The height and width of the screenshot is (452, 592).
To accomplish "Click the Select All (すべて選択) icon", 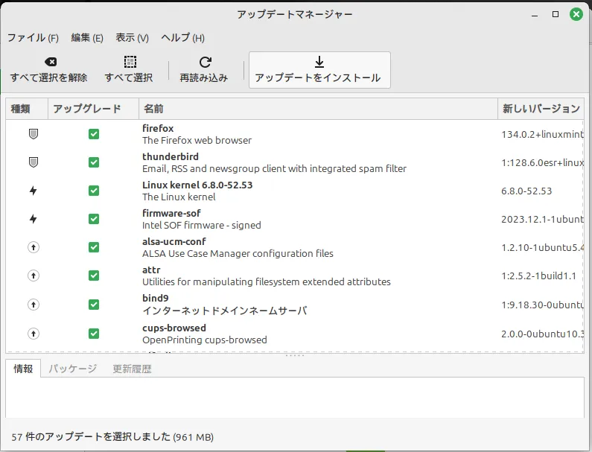I will coord(129,62).
